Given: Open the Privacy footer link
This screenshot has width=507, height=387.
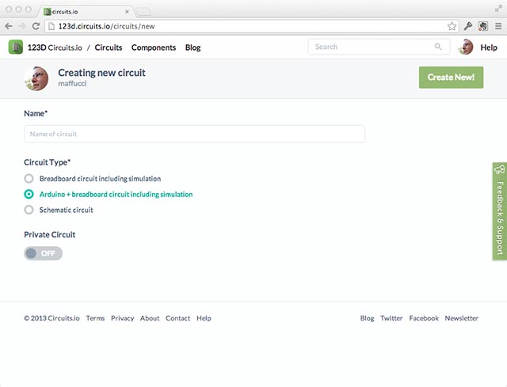Looking at the screenshot, I should [x=122, y=318].
